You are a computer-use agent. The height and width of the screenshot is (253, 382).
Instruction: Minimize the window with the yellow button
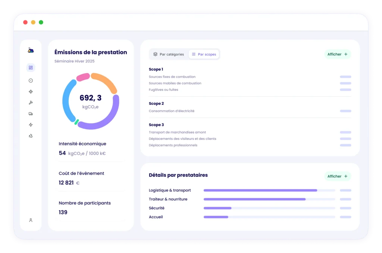(33, 22)
